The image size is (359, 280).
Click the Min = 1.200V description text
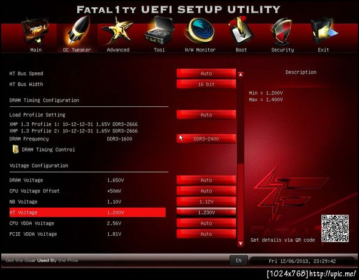click(266, 93)
